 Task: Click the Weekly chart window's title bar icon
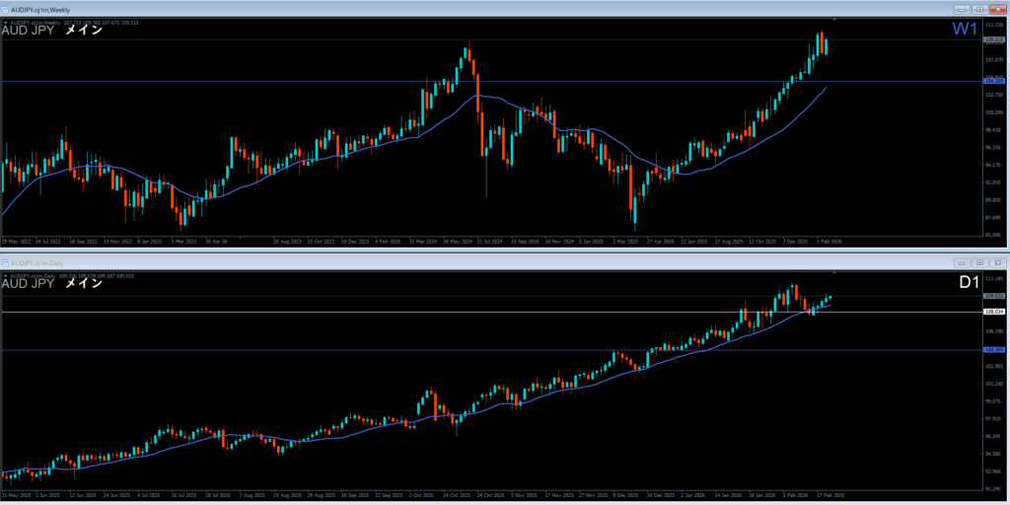click(7, 8)
